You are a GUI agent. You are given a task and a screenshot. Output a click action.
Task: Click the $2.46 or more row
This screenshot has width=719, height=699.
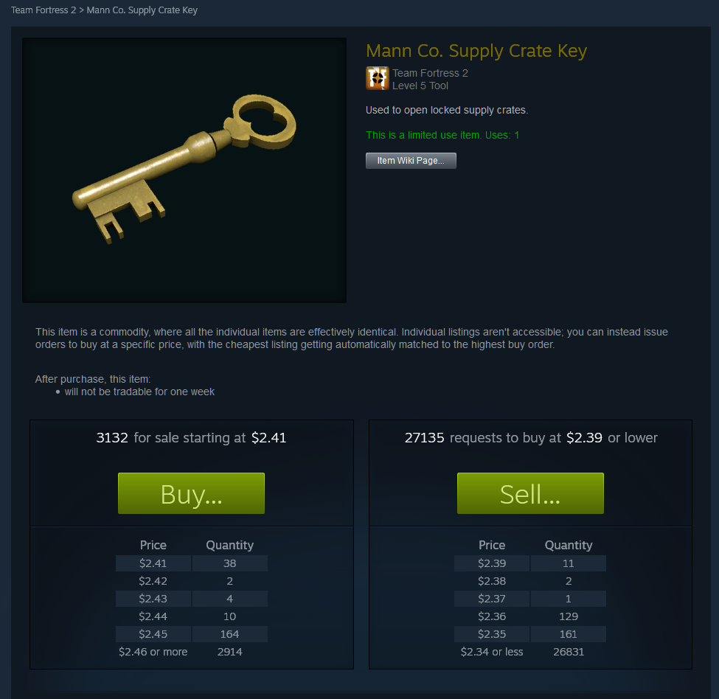pyautogui.click(x=192, y=652)
